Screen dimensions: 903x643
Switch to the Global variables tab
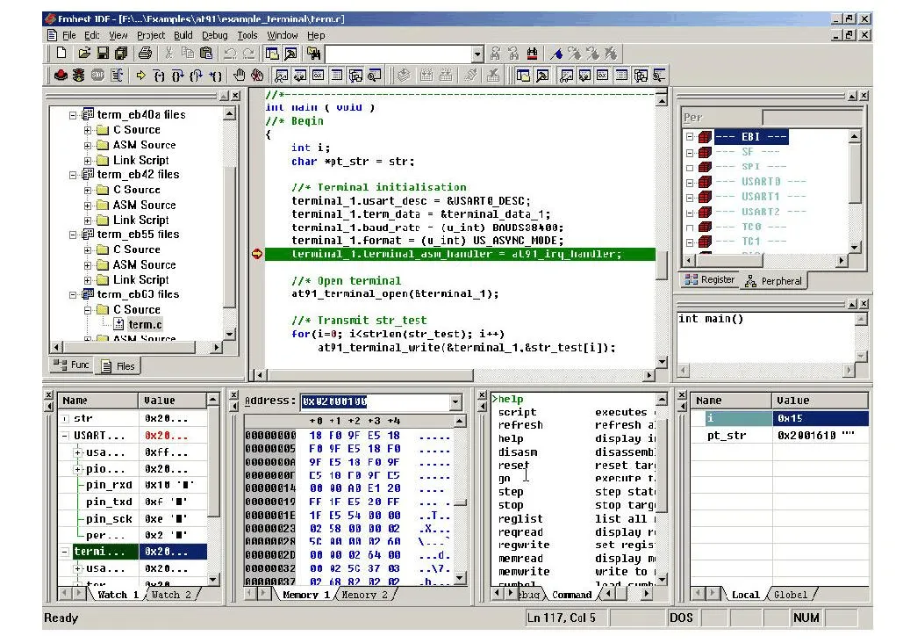coord(790,595)
